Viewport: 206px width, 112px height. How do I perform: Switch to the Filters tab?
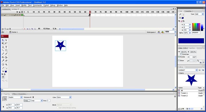coord(15,94)
